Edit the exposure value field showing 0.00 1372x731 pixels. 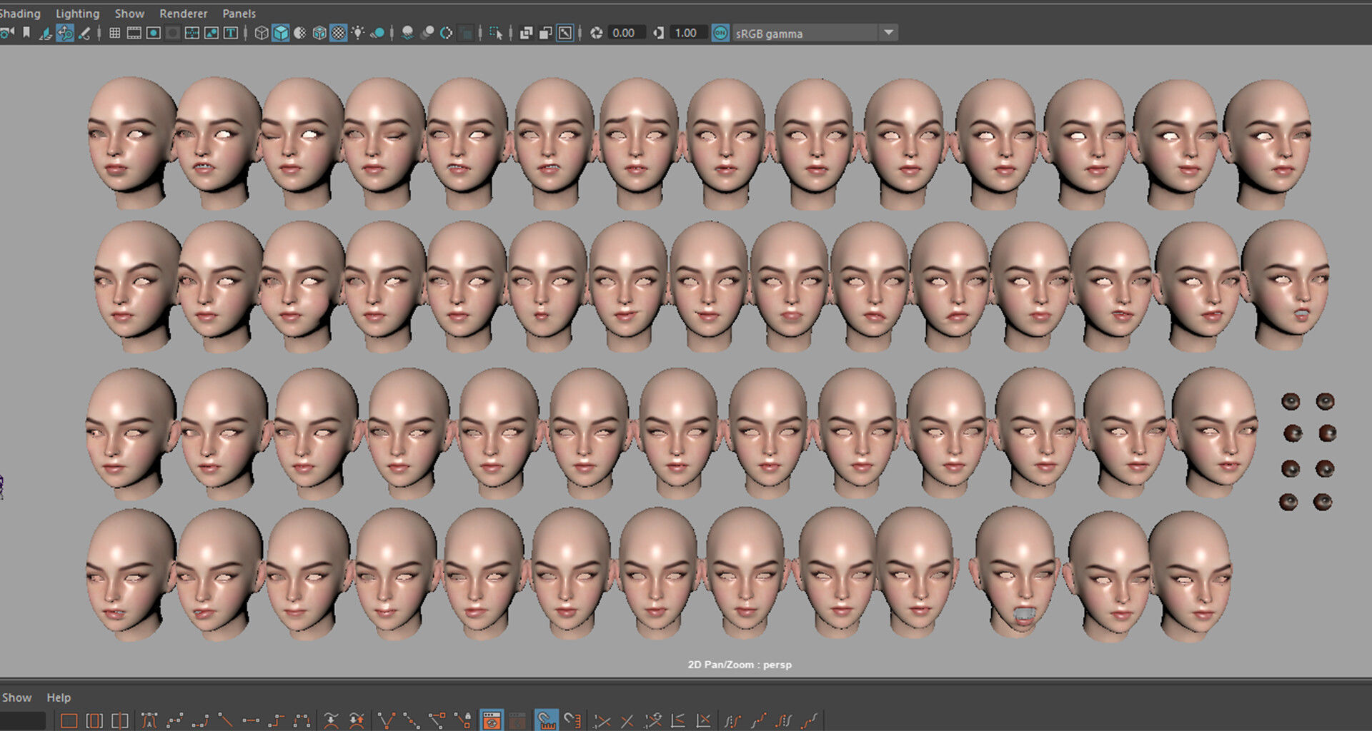tap(624, 33)
